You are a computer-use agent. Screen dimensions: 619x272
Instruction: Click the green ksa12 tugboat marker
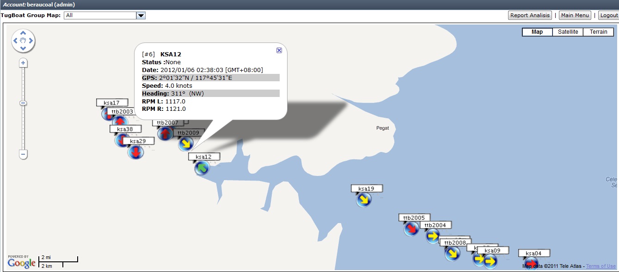click(202, 169)
